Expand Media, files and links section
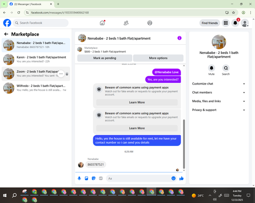Image resolution: width=255 pixels, height=203 pixels. (x=219, y=101)
